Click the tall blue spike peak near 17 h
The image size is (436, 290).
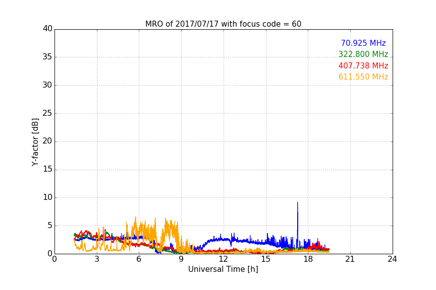click(298, 202)
